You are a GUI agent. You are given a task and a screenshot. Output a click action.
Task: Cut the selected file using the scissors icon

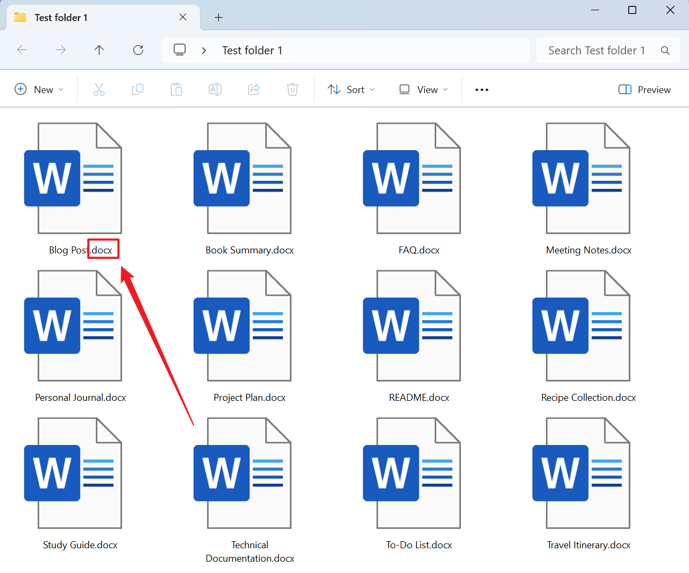tap(99, 89)
